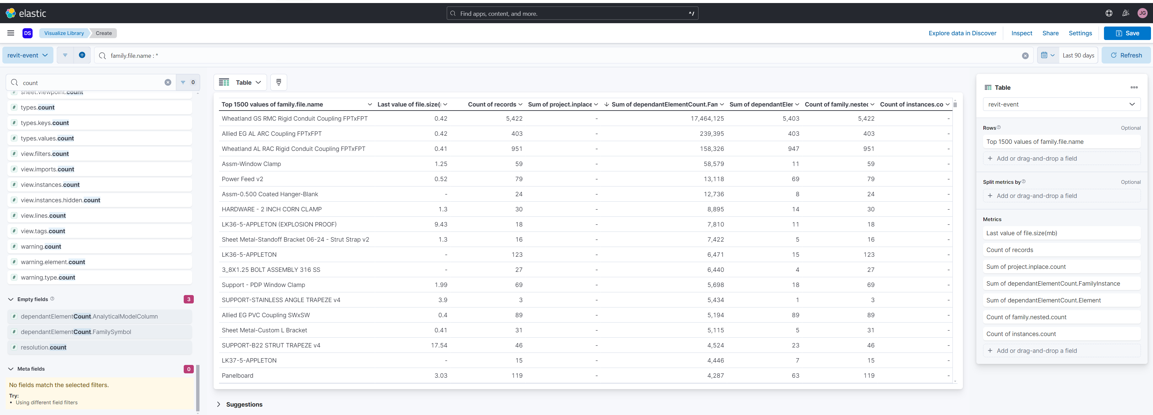The height and width of the screenshot is (415, 1153).
Task: Add a filter with plus icon
Action: pyautogui.click(x=82, y=55)
